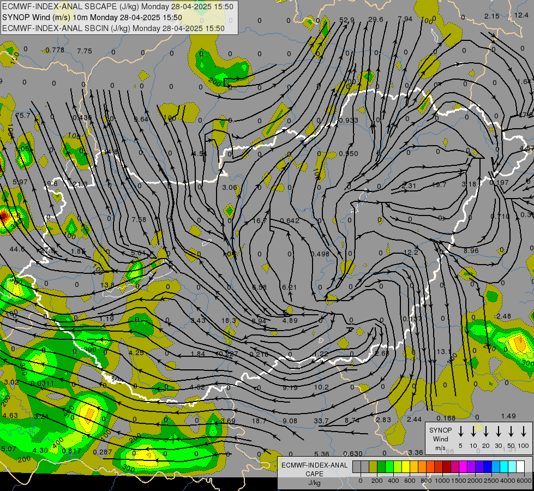This screenshot has width=534, height=491.
Task: Click the station value 29.6
Action: coord(376,20)
